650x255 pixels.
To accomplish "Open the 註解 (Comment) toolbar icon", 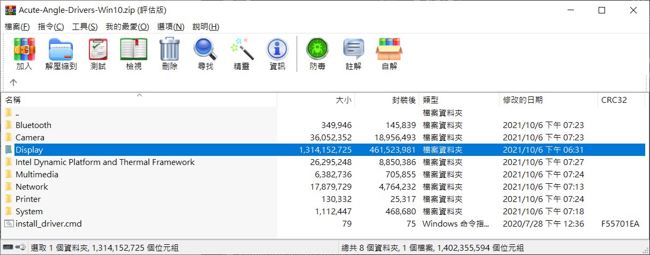I will (353, 54).
